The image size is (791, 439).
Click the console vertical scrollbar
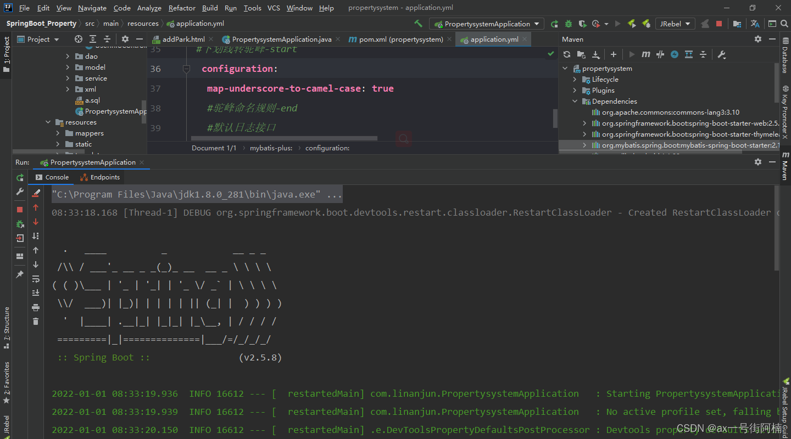pos(777,228)
